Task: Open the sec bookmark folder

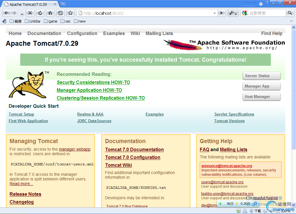Action: 66,21
